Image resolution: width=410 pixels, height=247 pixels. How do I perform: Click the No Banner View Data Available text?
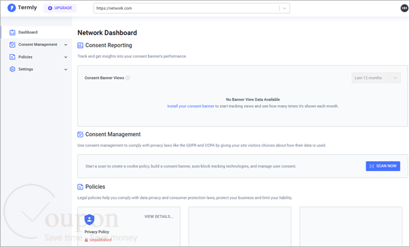[x=253, y=99]
